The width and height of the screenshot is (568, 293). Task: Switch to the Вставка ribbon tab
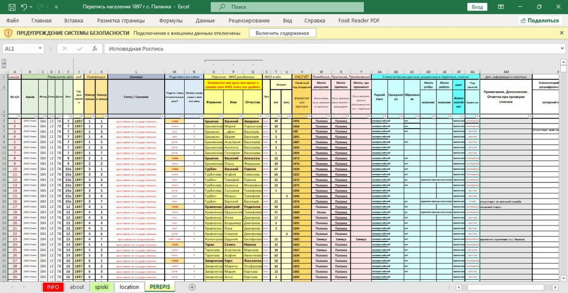pyautogui.click(x=74, y=20)
